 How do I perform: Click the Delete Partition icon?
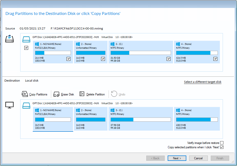[82, 94]
